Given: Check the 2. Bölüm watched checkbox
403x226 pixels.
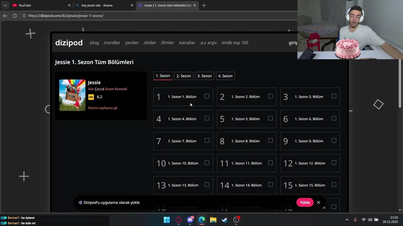Looking at the screenshot, I should pyautogui.click(x=270, y=96).
